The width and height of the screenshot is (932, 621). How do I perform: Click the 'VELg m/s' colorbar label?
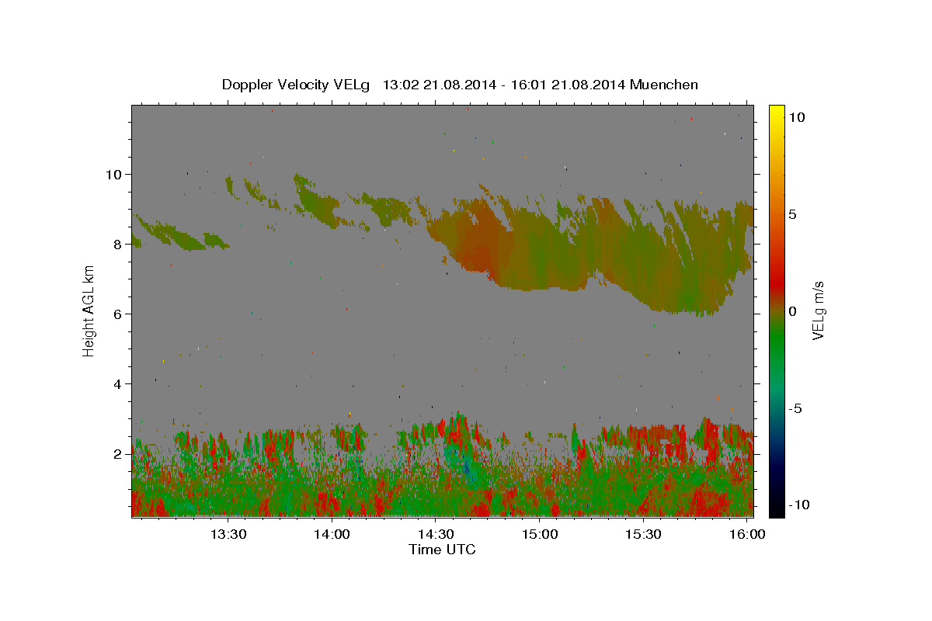click(817, 311)
